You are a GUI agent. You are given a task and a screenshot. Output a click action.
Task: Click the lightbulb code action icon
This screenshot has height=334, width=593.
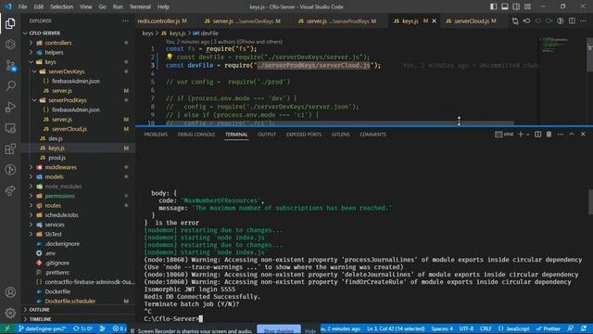coord(170,57)
